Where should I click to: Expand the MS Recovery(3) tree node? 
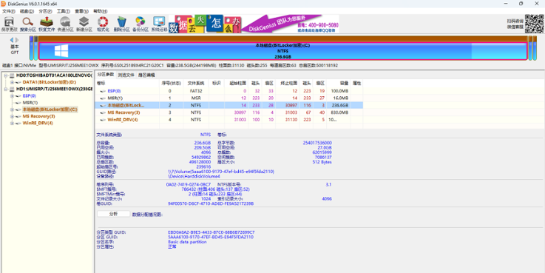pyautogui.click(x=12, y=116)
